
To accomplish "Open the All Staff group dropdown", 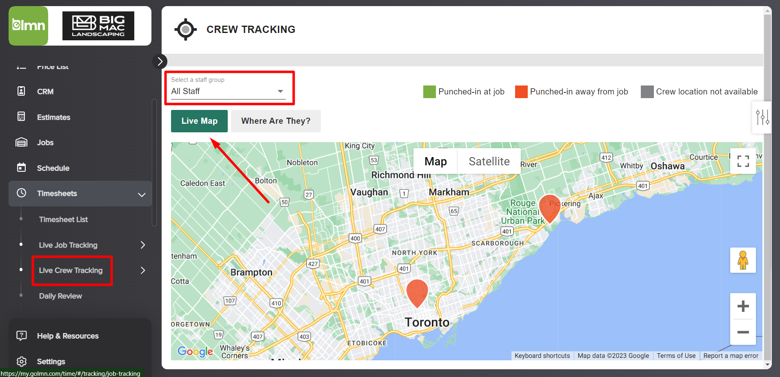I will pyautogui.click(x=280, y=91).
